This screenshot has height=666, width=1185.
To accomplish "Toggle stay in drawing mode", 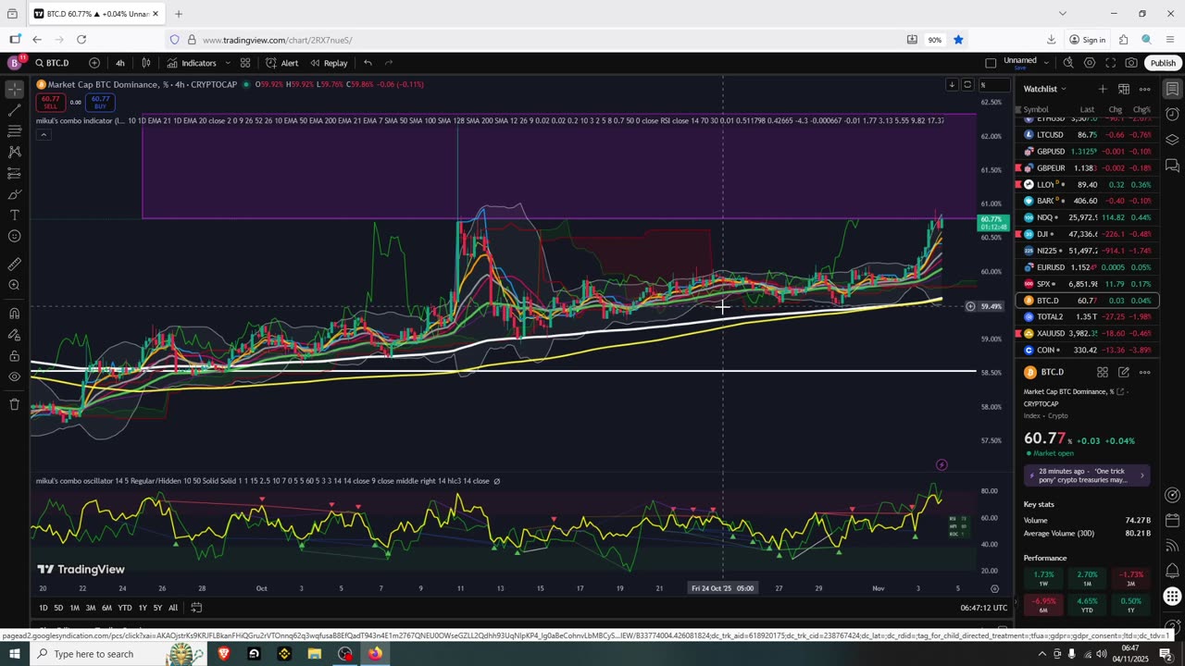I will (x=15, y=335).
